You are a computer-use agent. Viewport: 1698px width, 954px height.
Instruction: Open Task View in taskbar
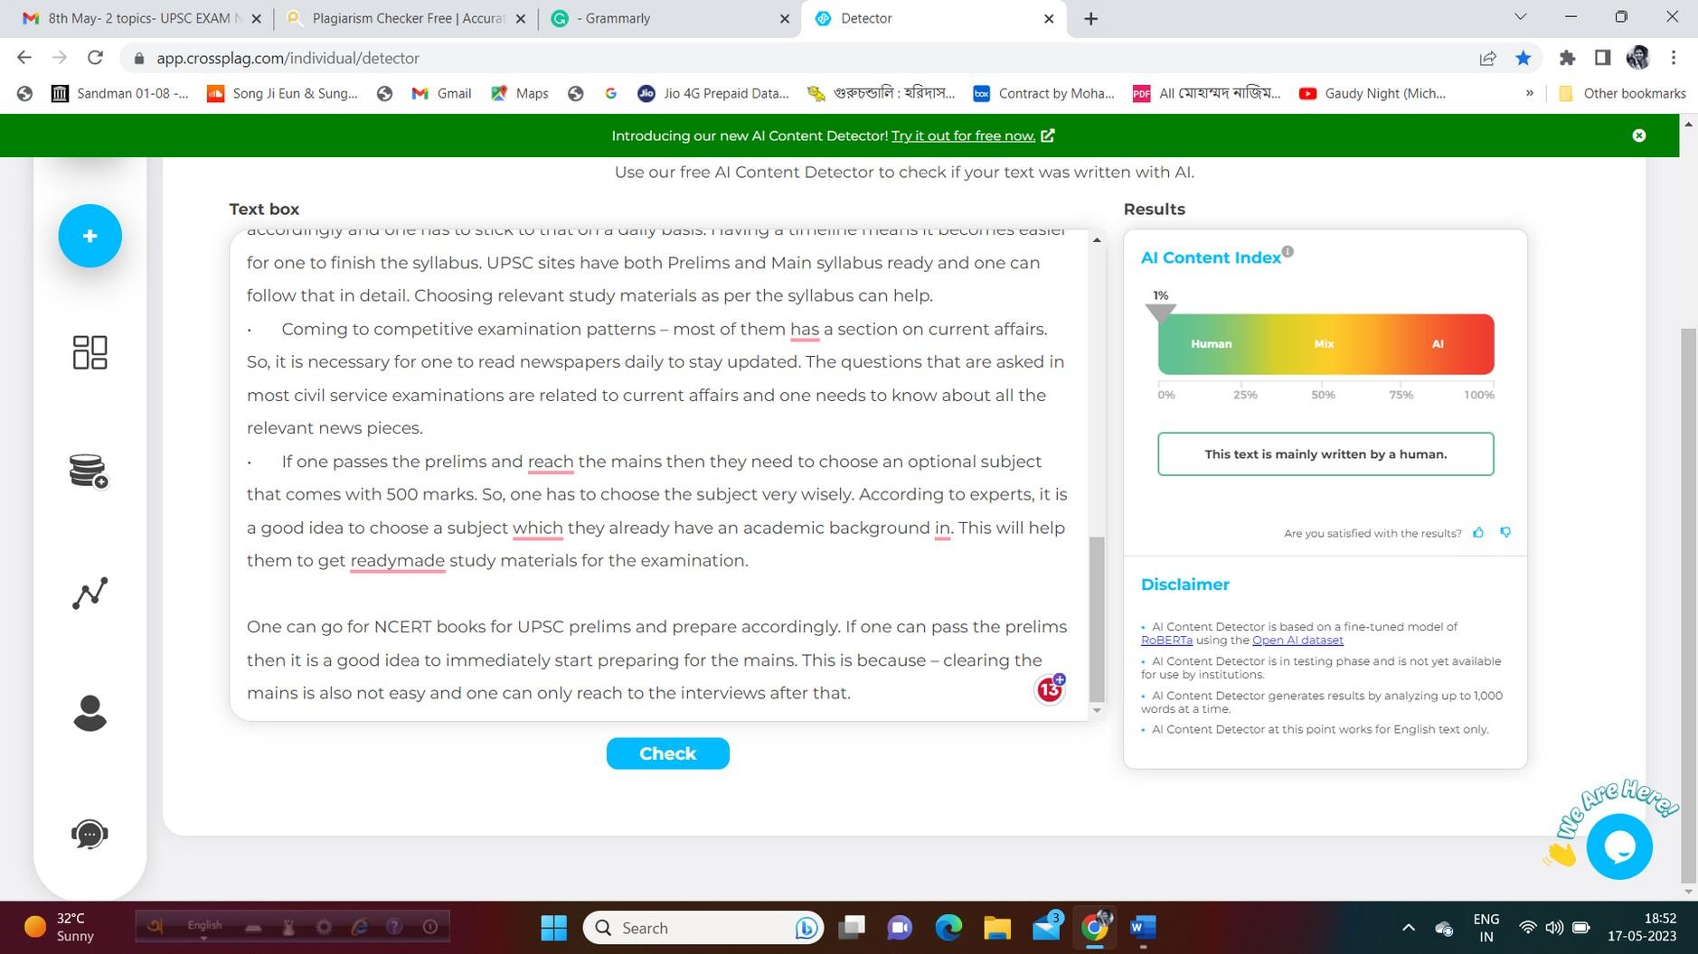coord(851,927)
